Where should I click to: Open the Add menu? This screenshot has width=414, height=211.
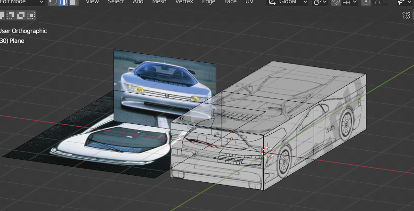[138, 2]
